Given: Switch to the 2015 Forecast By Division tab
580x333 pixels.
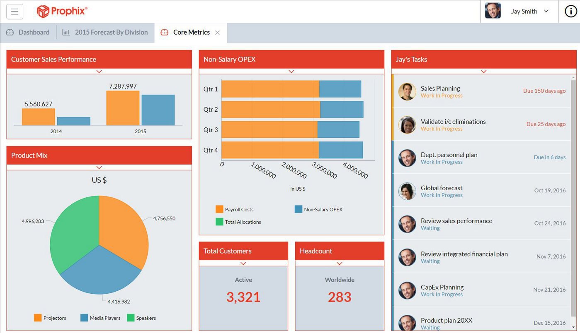Looking at the screenshot, I should pos(111,32).
